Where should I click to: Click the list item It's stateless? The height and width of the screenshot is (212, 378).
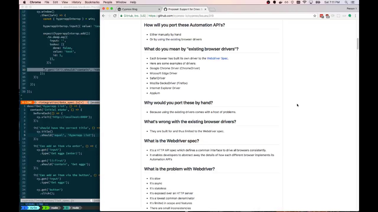158,188
